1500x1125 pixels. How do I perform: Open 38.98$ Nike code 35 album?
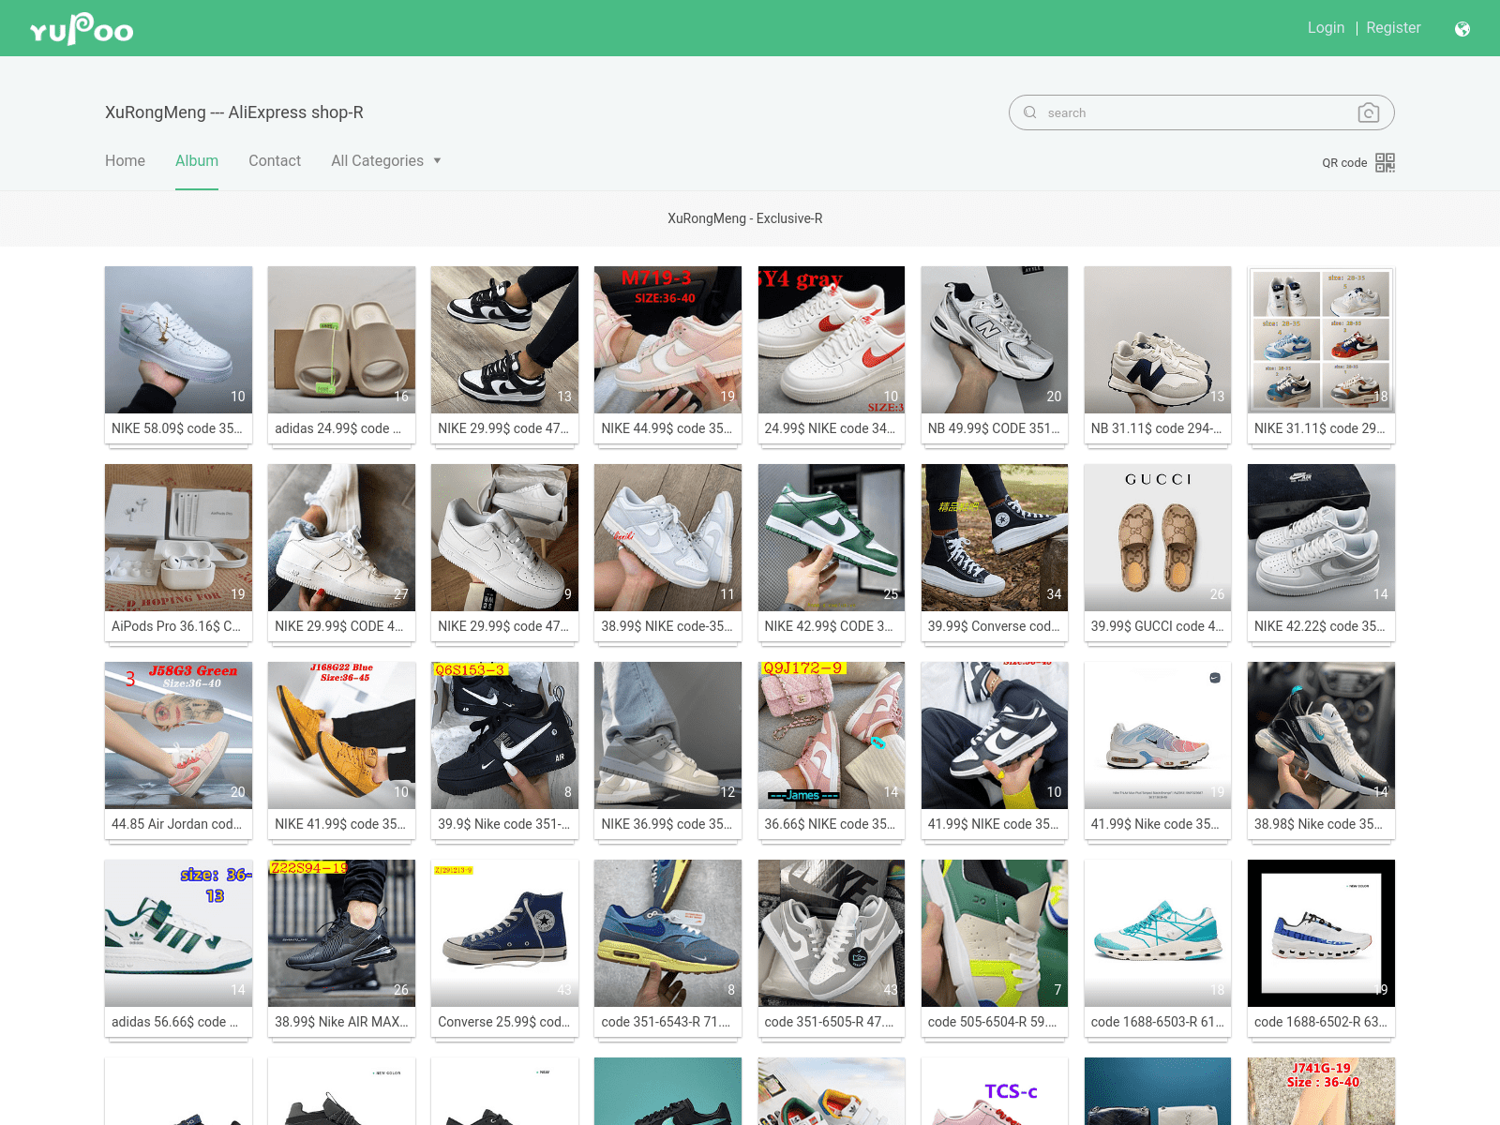pyautogui.click(x=1321, y=751)
